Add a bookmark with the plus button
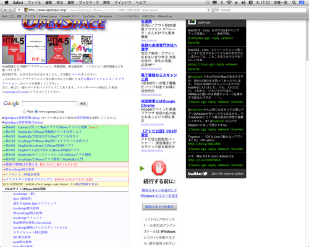The width and height of the screenshot is (309, 247). tap(19, 10)
